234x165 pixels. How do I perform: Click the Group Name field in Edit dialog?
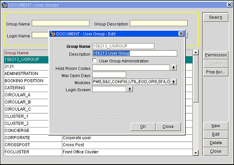point(123,46)
